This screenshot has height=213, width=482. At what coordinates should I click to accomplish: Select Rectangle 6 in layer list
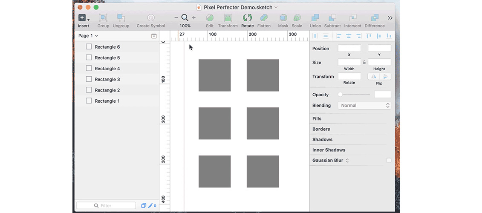107,47
